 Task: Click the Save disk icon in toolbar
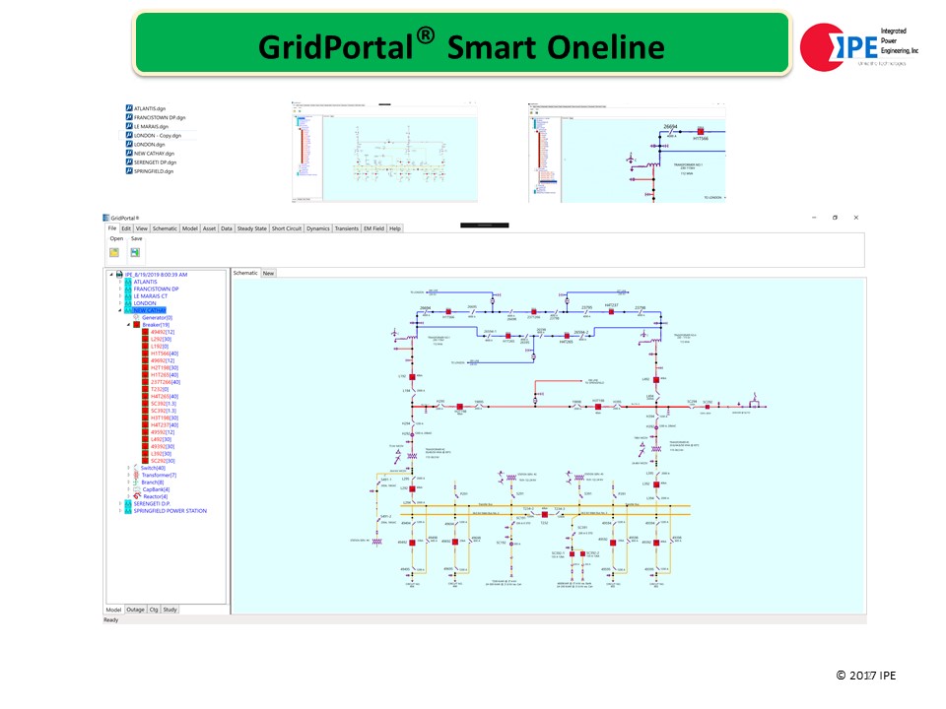coord(135,253)
